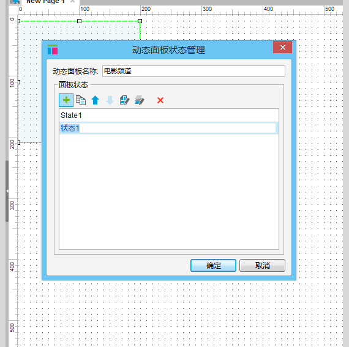Duplicate the selected panel state
This screenshot has height=347, width=349.
pyautogui.click(x=81, y=100)
